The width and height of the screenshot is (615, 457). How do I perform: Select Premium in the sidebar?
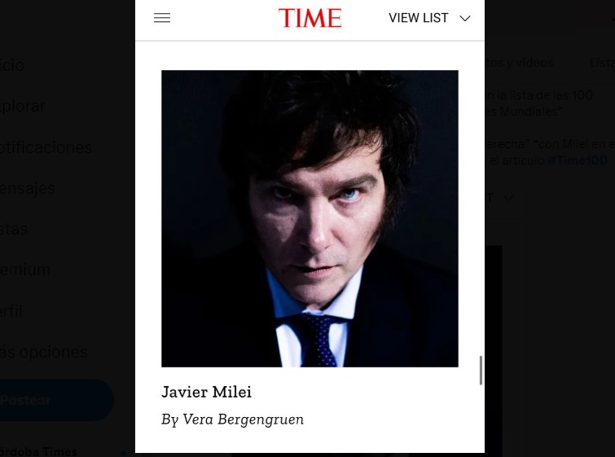(x=25, y=270)
